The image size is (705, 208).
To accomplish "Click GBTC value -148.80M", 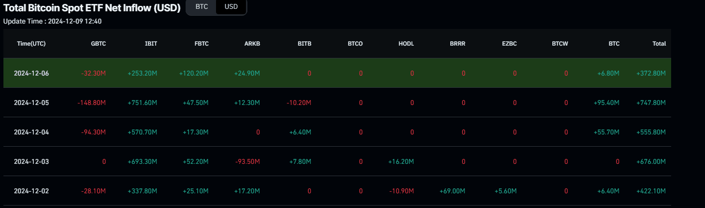I will pos(91,103).
